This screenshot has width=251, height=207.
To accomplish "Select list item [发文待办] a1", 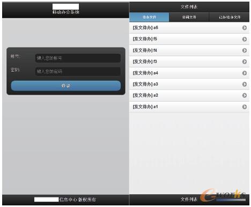I will 189,106.
